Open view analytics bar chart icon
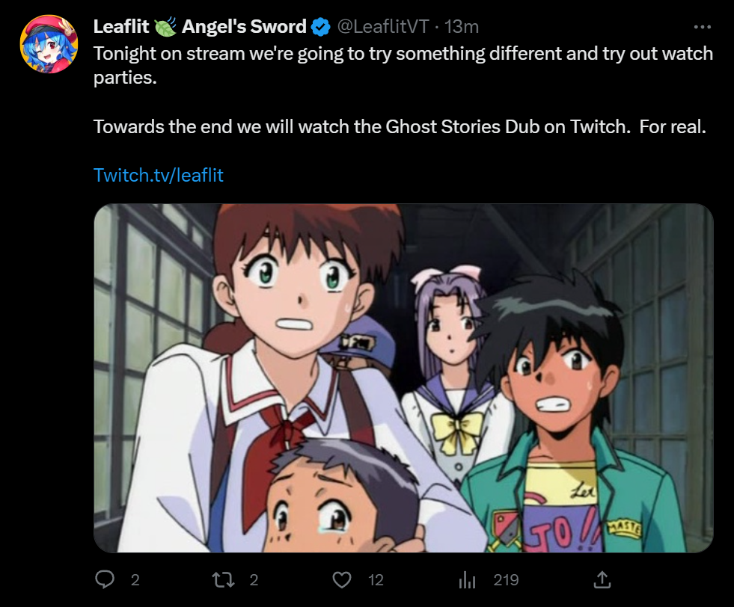Viewport: 734px width, 607px height. tap(467, 580)
